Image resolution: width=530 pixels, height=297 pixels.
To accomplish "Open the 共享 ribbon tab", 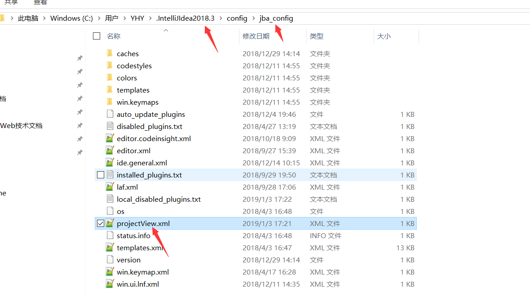I will click(x=12, y=2).
